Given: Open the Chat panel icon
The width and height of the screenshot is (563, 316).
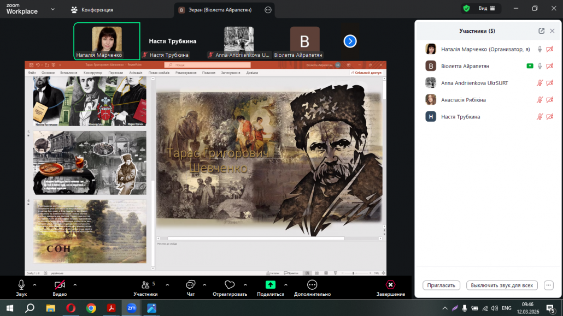Looking at the screenshot, I should tap(191, 285).
